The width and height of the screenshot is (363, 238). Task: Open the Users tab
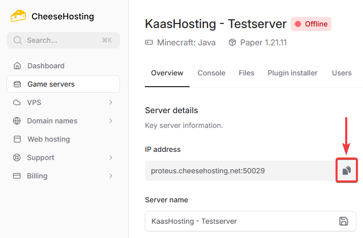(342, 73)
